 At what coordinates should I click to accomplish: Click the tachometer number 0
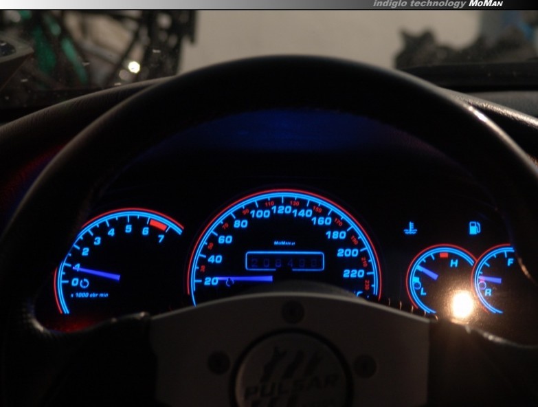click(x=75, y=282)
